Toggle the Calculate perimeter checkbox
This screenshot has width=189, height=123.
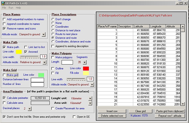4,98
